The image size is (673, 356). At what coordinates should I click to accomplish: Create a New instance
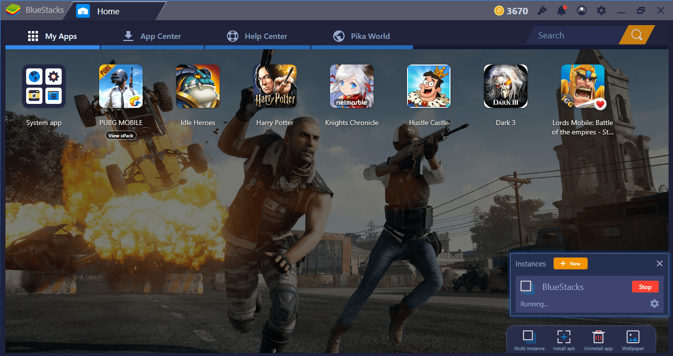570,263
